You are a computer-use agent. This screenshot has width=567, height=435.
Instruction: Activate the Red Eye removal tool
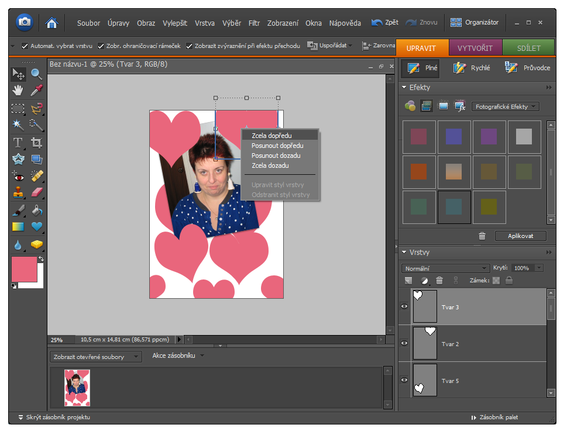18,175
